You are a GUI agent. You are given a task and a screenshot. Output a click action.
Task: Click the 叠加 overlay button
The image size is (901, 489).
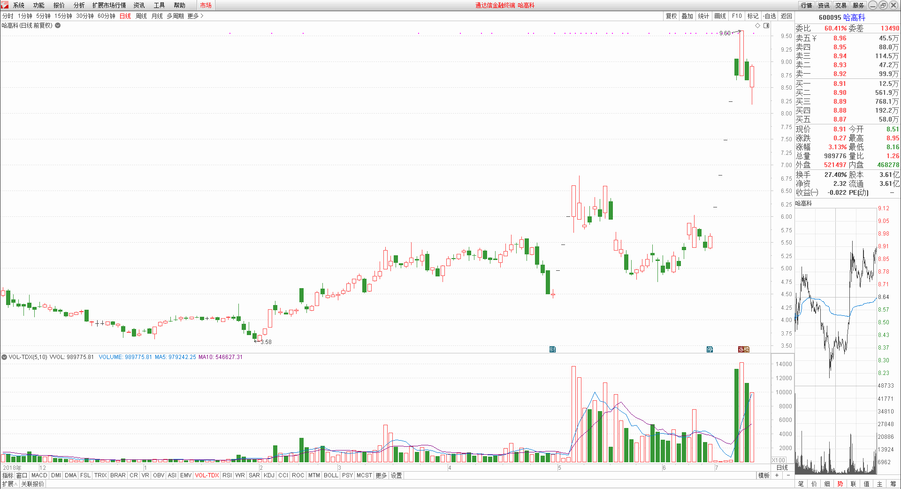click(687, 16)
